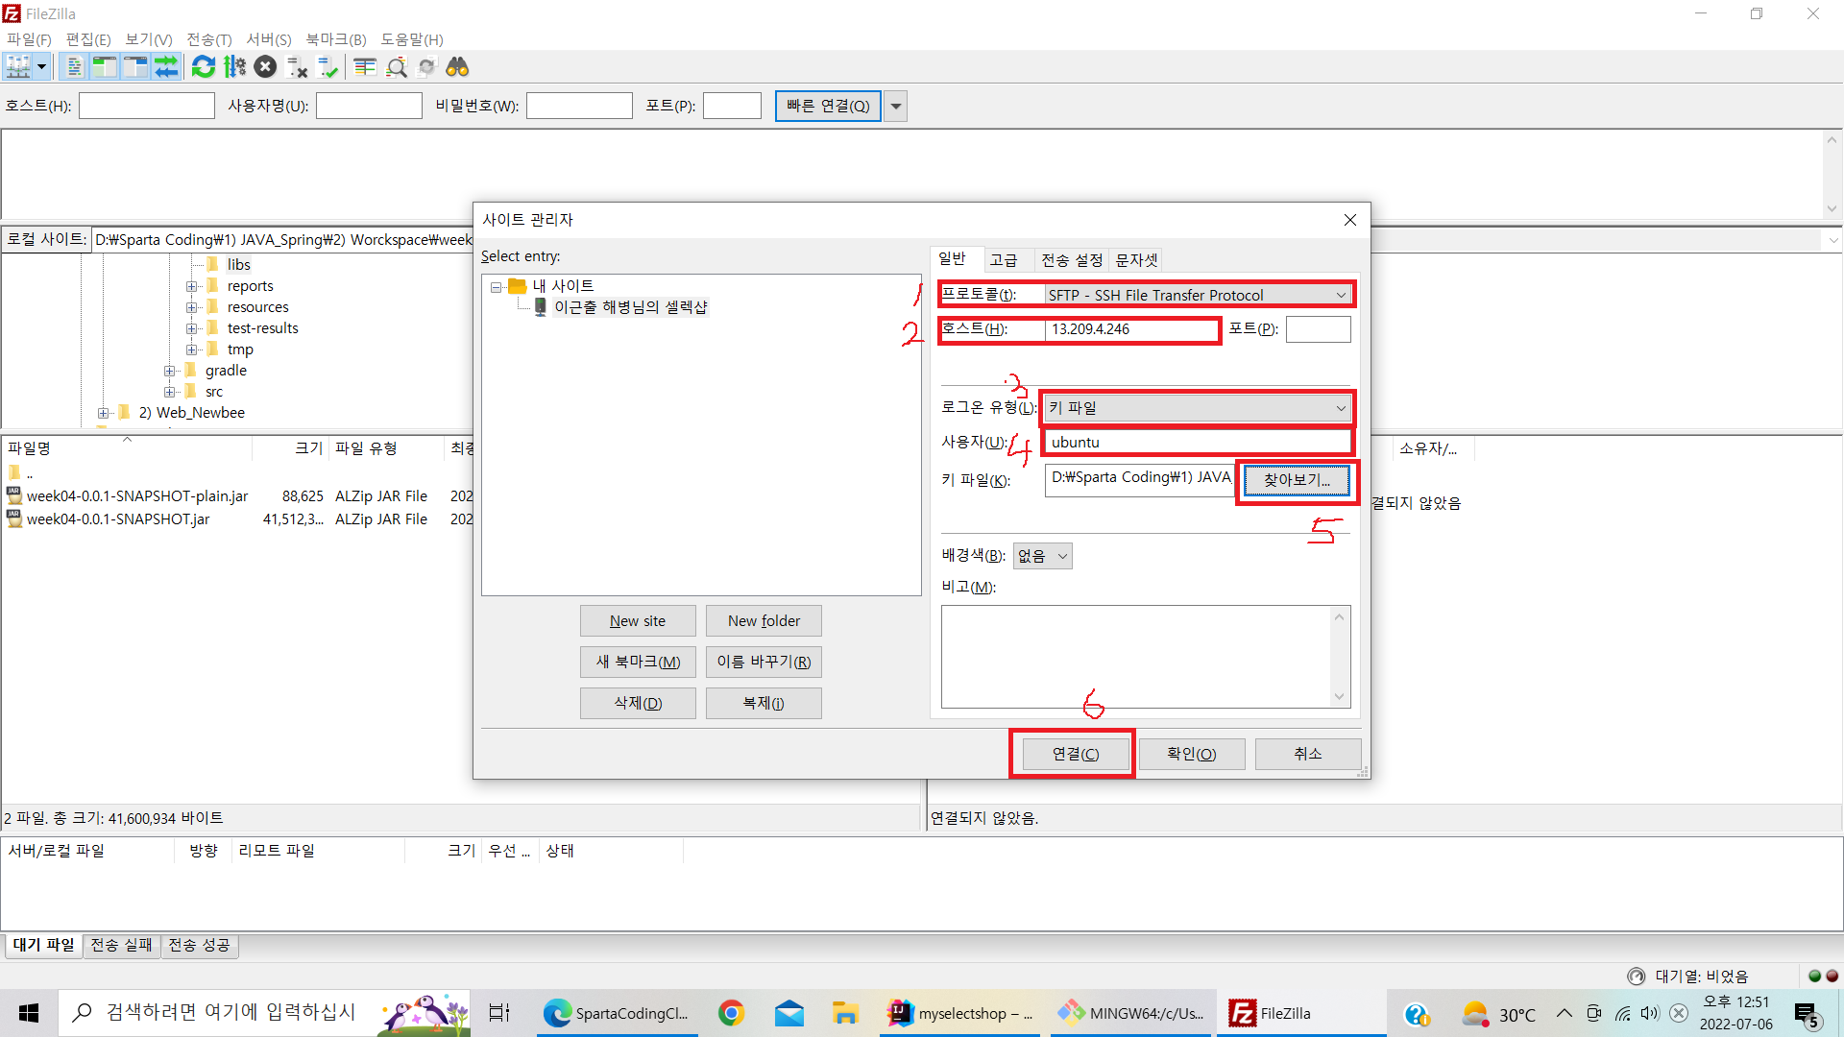Open Chrome from the taskbar
Viewport: 1844px width, 1037px height.
(731, 1013)
